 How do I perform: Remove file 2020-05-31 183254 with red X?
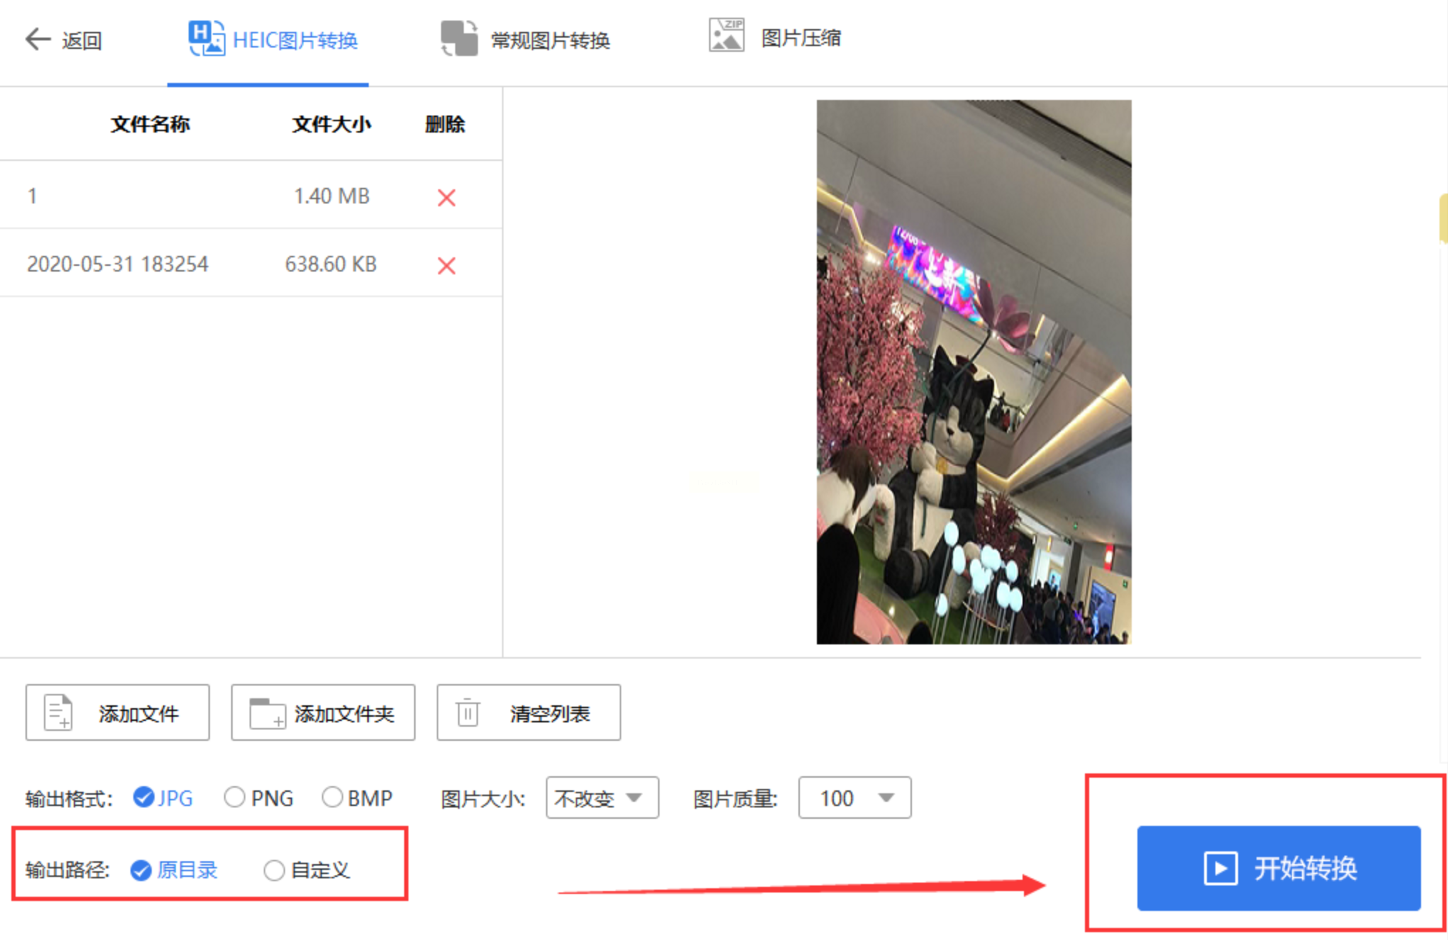tap(446, 265)
